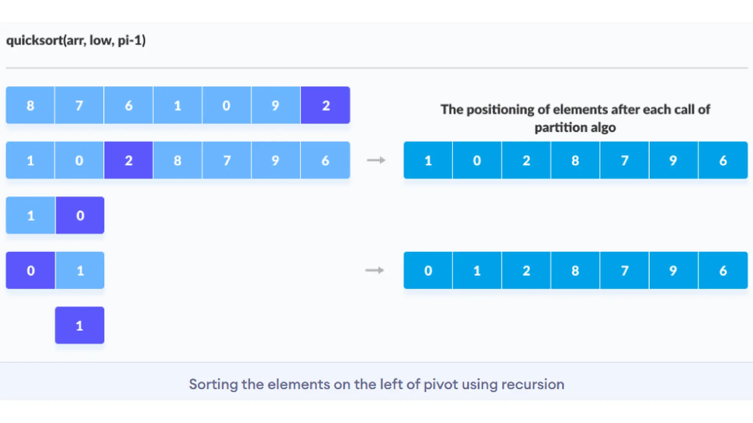Screen dimensions: 753x423
Task: Select the positioning of elements heading text
Action: pyautogui.click(x=575, y=118)
